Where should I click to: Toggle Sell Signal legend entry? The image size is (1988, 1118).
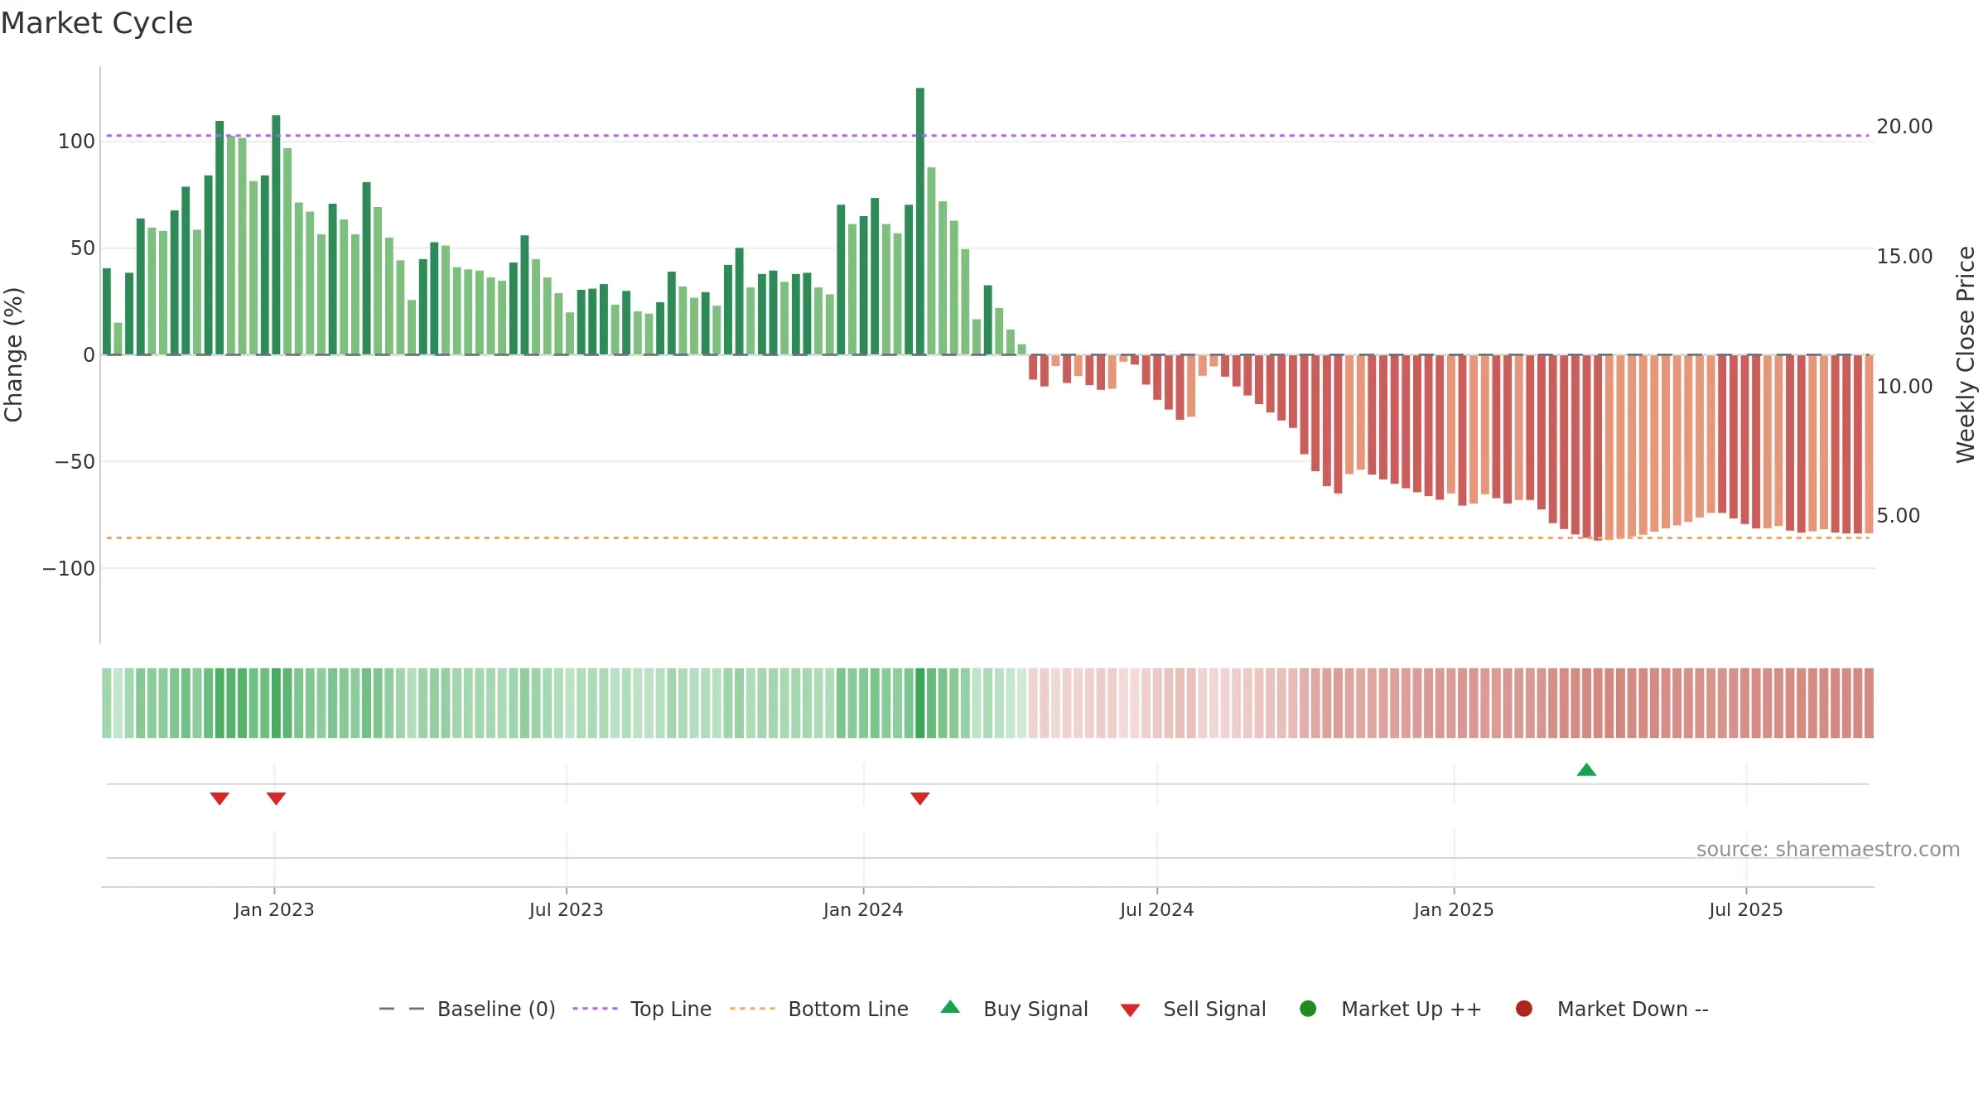(1194, 1009)
